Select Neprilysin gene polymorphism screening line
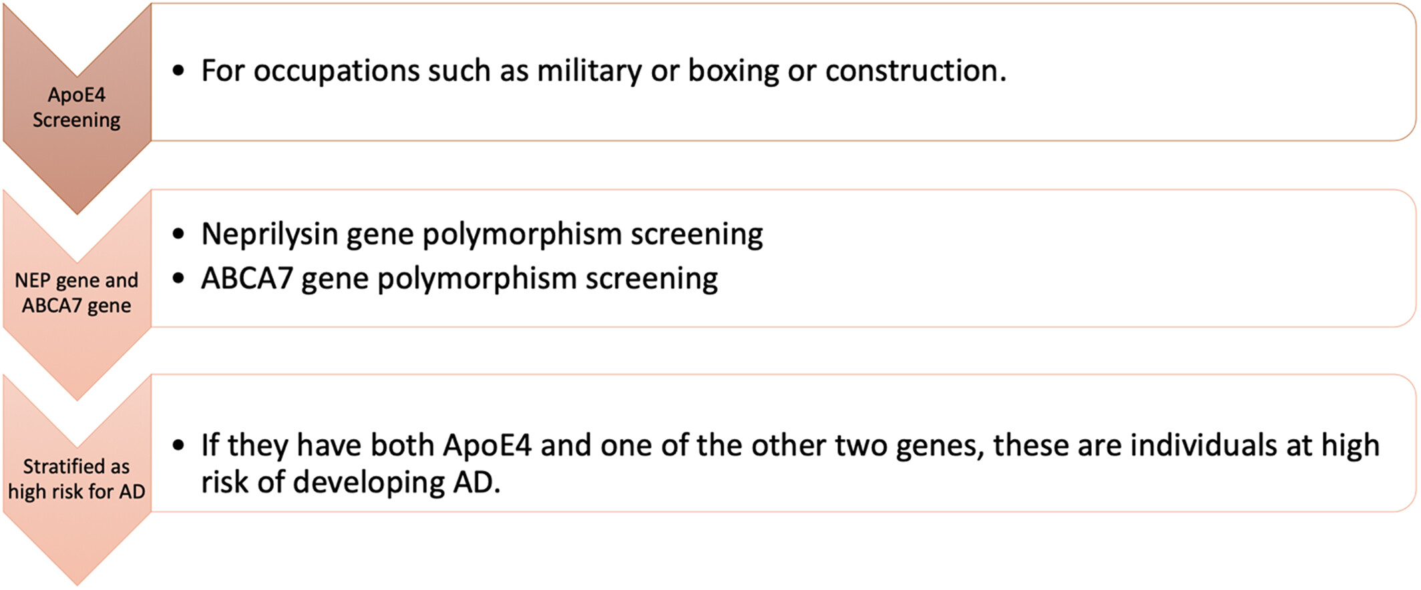This screenshot has width=1421, height=590. coord(481,234)
